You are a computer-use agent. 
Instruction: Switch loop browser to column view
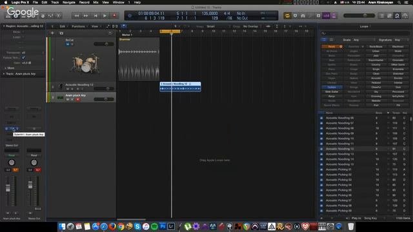pos(331,40)
